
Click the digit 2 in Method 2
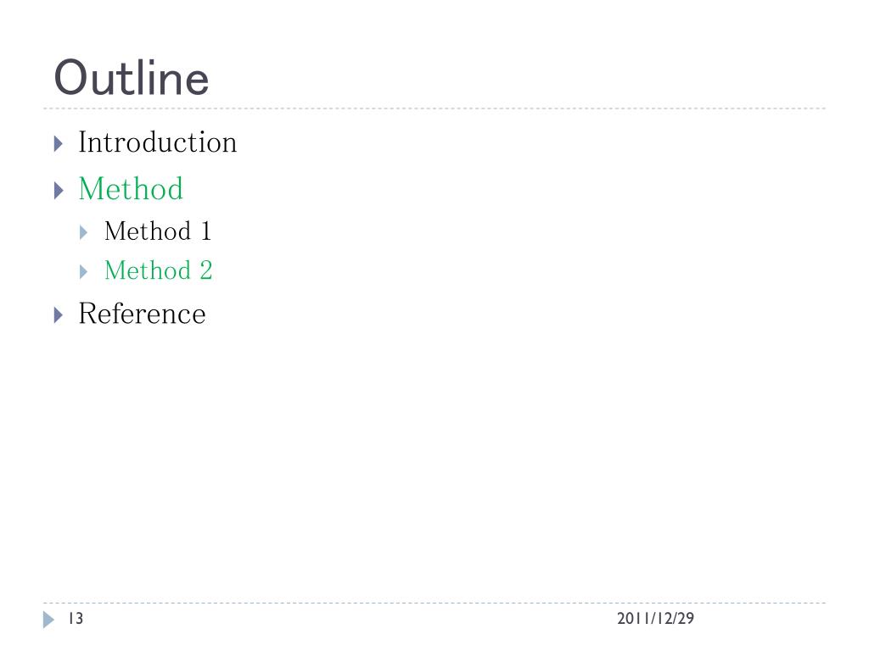(206, 270)
